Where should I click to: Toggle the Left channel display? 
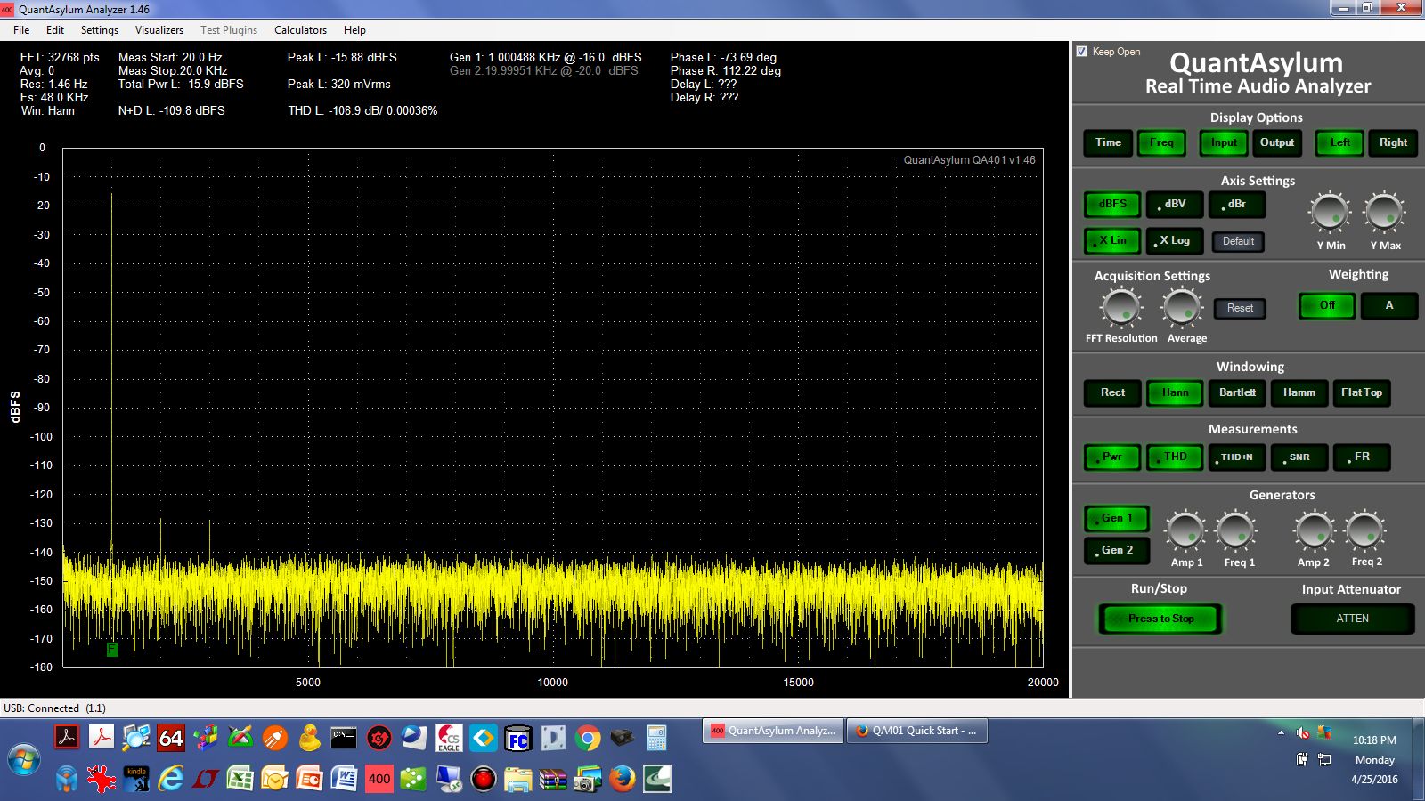pos(1339,142)
